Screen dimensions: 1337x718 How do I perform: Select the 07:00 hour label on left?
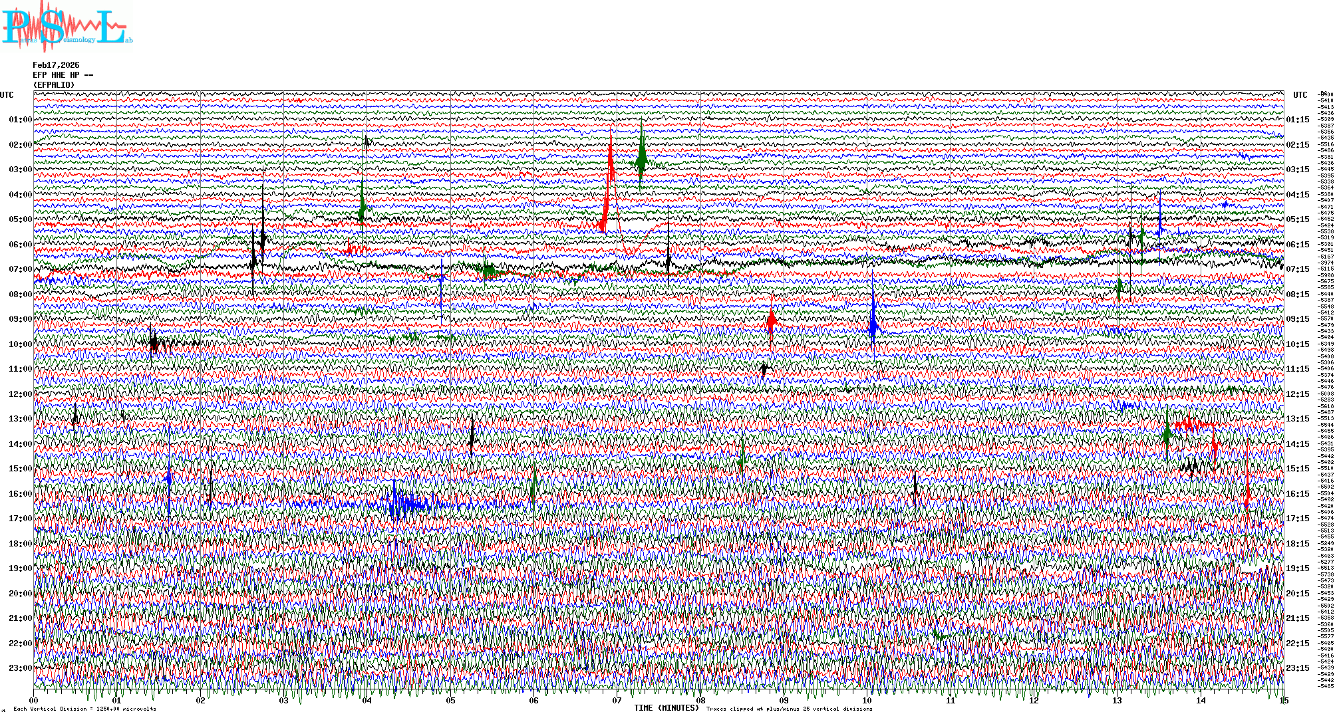pyautogui.click(x=20, y=269)
